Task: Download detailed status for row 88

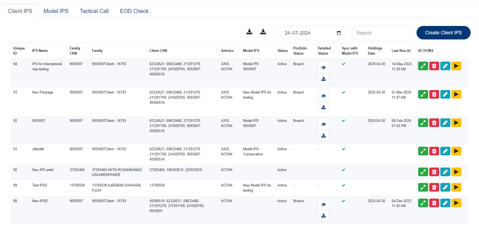Action: 323,216
